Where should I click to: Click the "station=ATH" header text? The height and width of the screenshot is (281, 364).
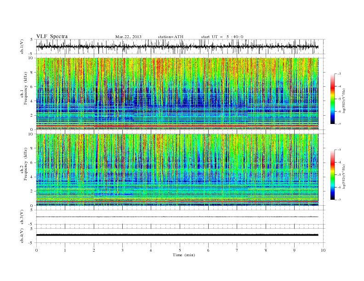pos(171,37)
